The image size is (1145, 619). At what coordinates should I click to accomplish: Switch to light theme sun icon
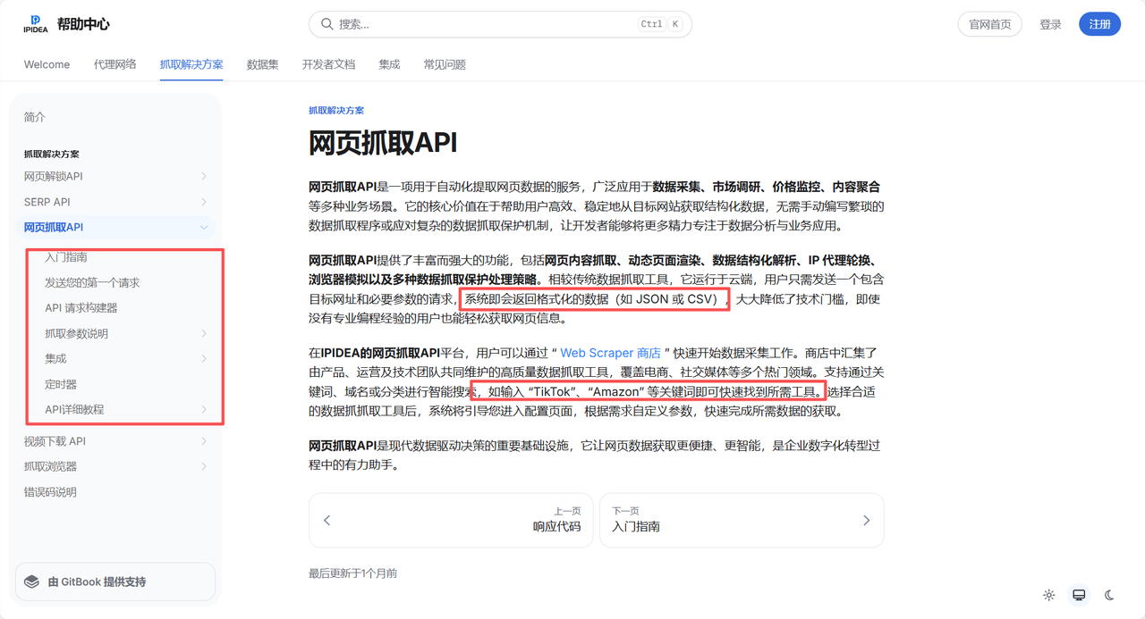1049,595
